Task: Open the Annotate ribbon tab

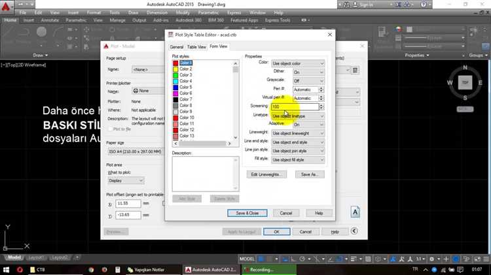Action: click(50, 20)
